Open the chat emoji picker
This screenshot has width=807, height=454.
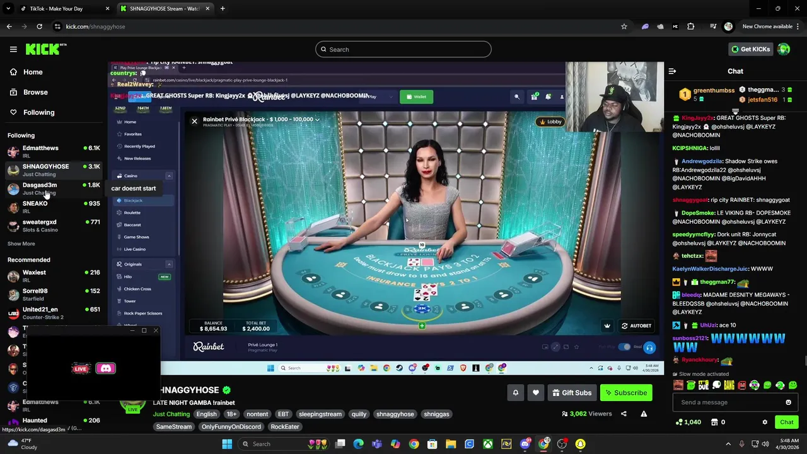788,402
